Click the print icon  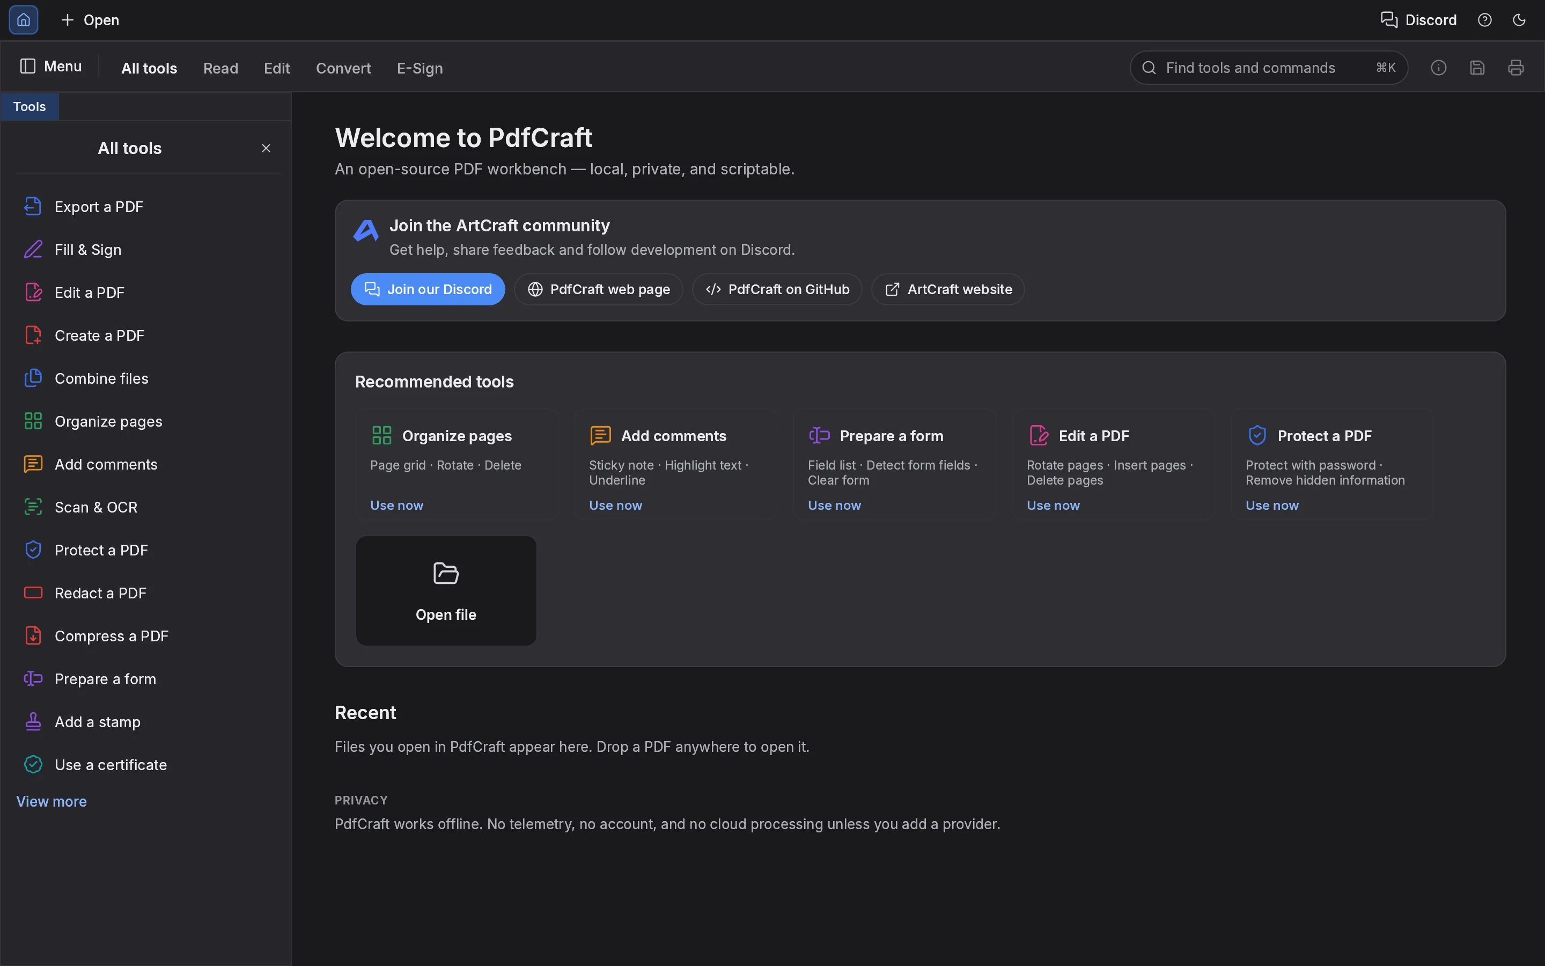(x=1515, y=68)
